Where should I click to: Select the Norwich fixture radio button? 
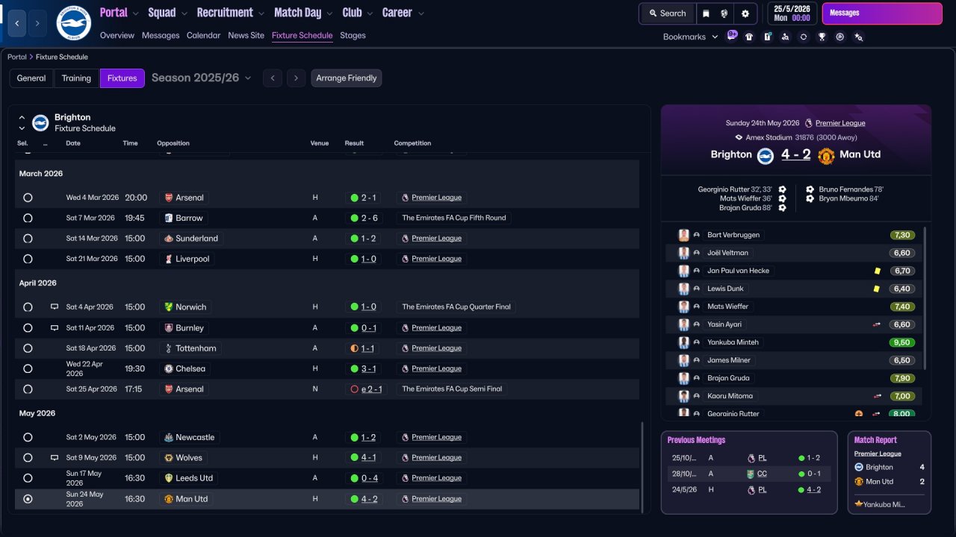pyautogui.click(x=28, y=307)
